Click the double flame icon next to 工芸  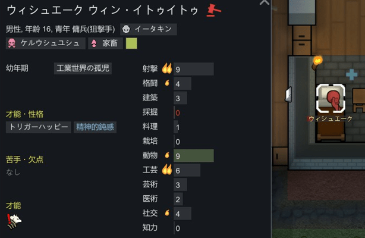click(167, 170)
